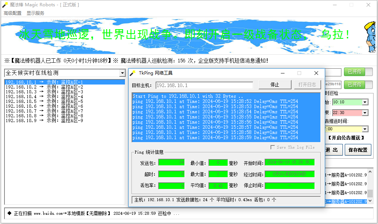Click the 平均值 field showing 0.42
The width and height of the screenshot is (378, 224).
pyautogui.click(x=218, y=186)
